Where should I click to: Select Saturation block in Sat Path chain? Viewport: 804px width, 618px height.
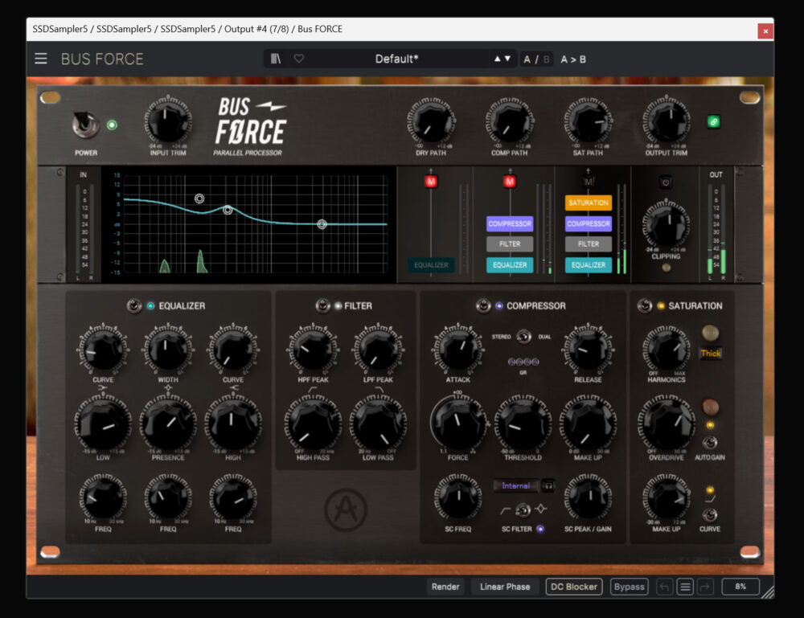click(589, 203)
